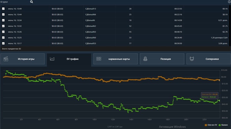Toggle the Олл-ин EV orange legend swatch
Screen dimensions: 231x129
coord(206,125)
